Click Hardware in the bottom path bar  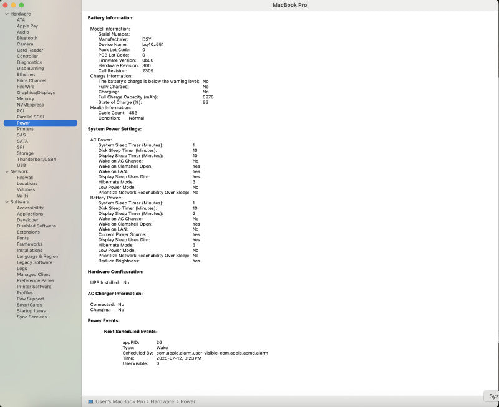click(x=162, y=401)
